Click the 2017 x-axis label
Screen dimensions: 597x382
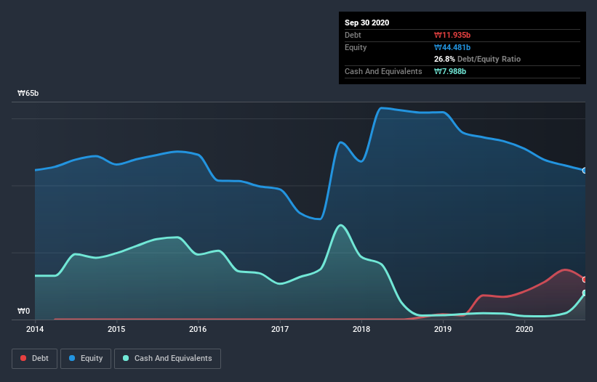click(x=280, y=329)
